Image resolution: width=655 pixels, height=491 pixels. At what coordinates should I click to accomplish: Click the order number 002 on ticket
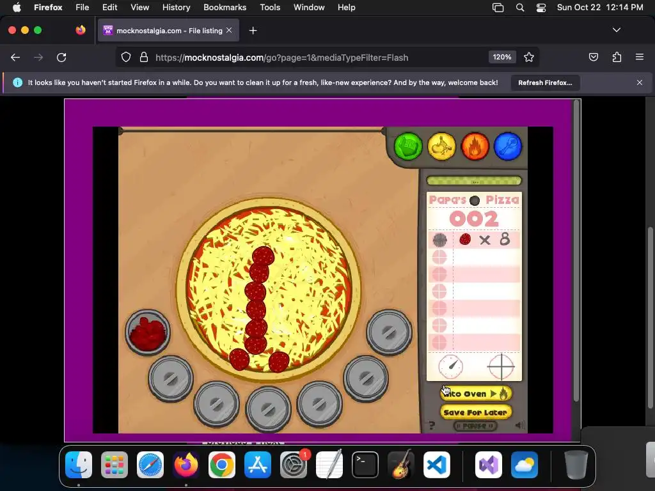click(474, 219)
